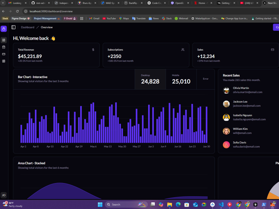Click the taskbar Search box
Viewport: 279px width, 209px height.
126,205
